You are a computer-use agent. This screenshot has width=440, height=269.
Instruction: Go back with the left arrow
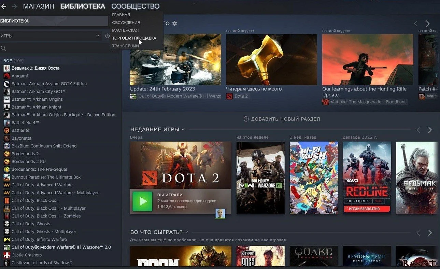click(x=4, y=6)
